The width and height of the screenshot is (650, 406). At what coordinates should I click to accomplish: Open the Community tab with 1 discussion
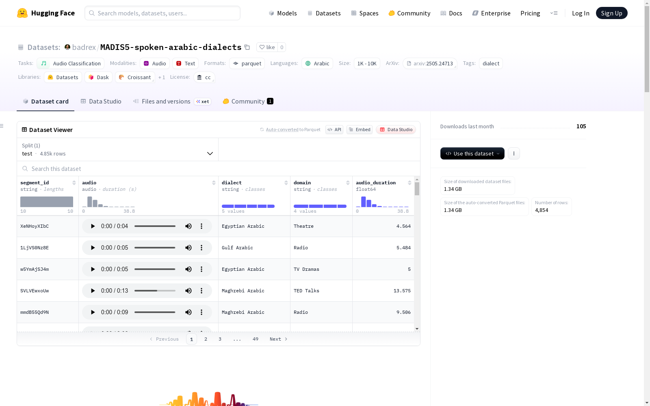(248, 101)
